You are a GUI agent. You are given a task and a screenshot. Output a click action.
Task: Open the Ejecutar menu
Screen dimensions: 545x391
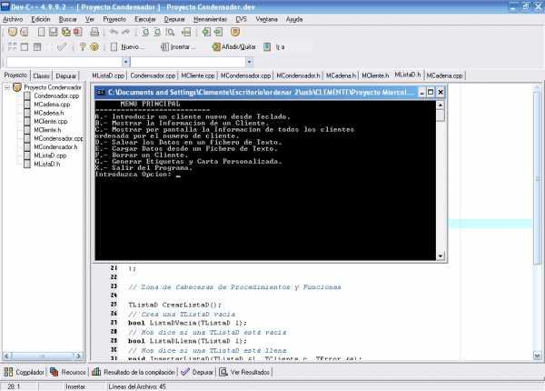pos(145,19)
